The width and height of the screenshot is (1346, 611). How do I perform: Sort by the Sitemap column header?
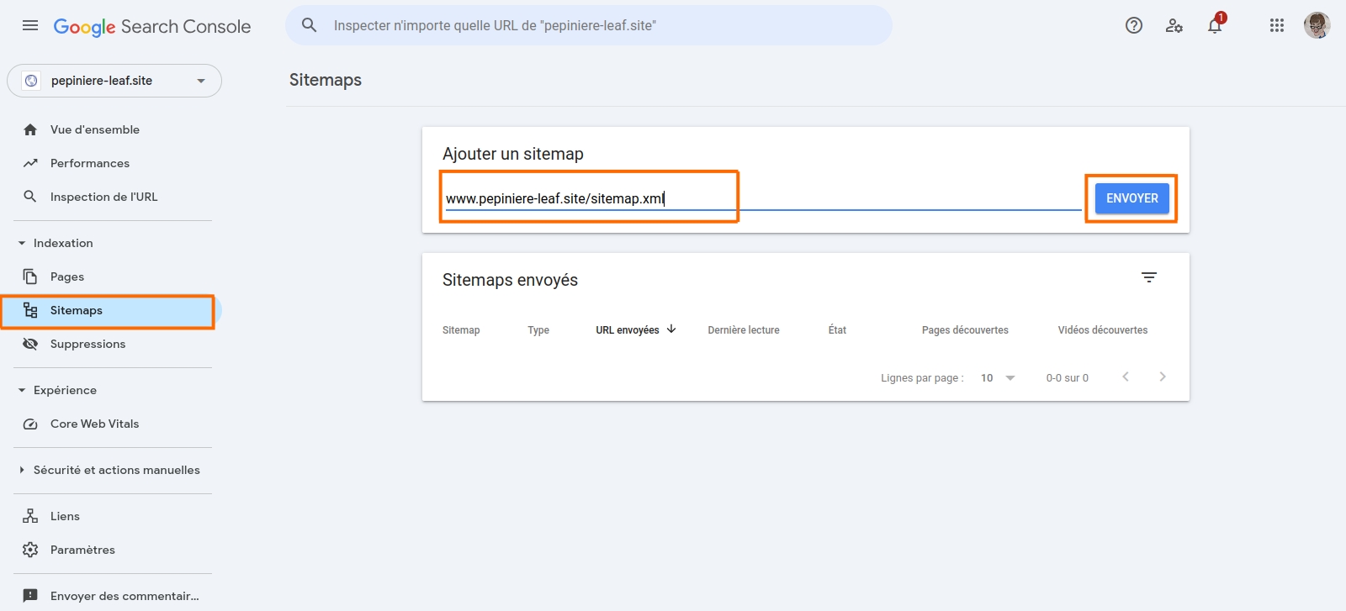pyautogui.click(x=461, y=330)
